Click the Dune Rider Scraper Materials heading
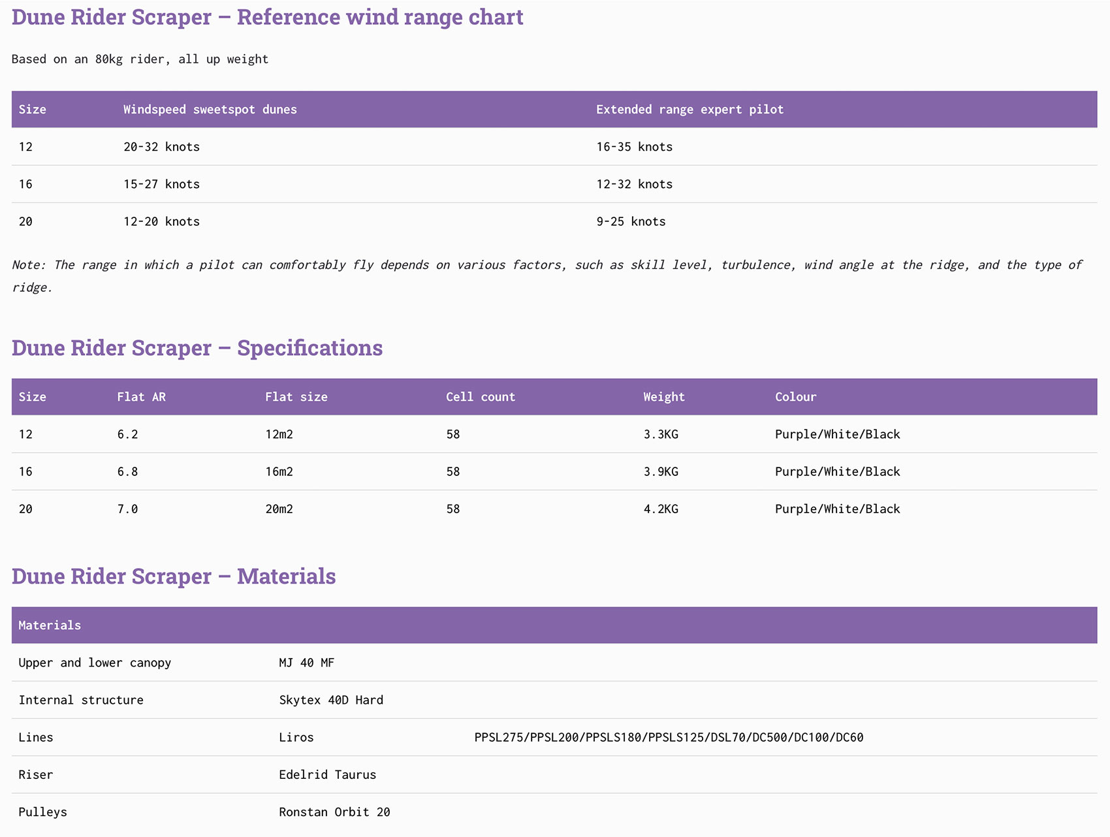The image size is (1110, 837). [x=173, y=576]
